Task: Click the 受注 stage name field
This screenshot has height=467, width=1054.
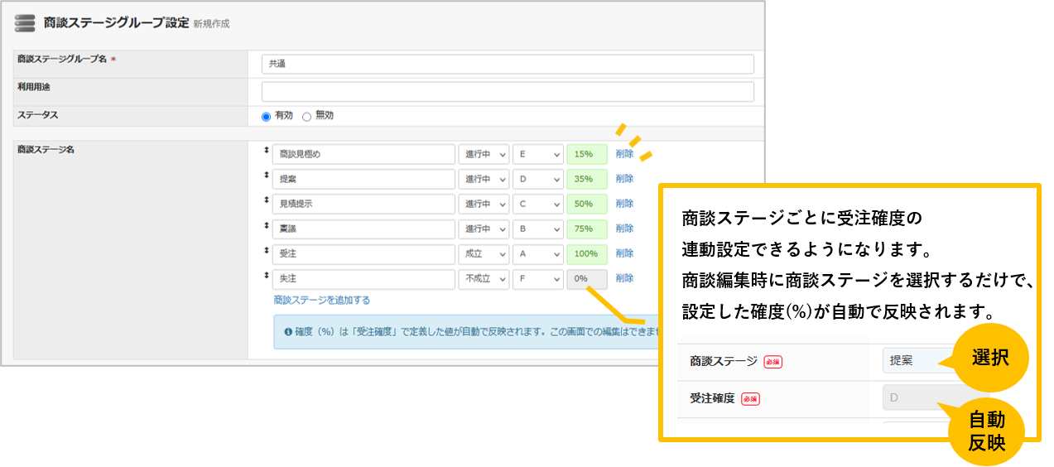Action: 364,253
